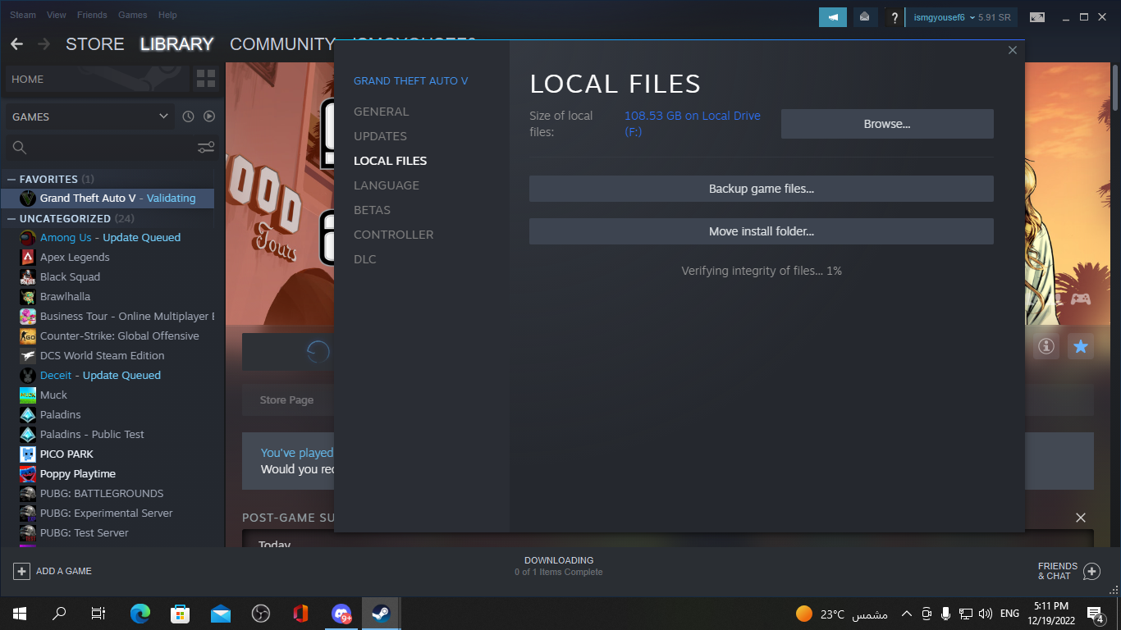Go to the COMMUNITY tab
This screenshot has height=630, width=1121.
click(x=282, y=44)
